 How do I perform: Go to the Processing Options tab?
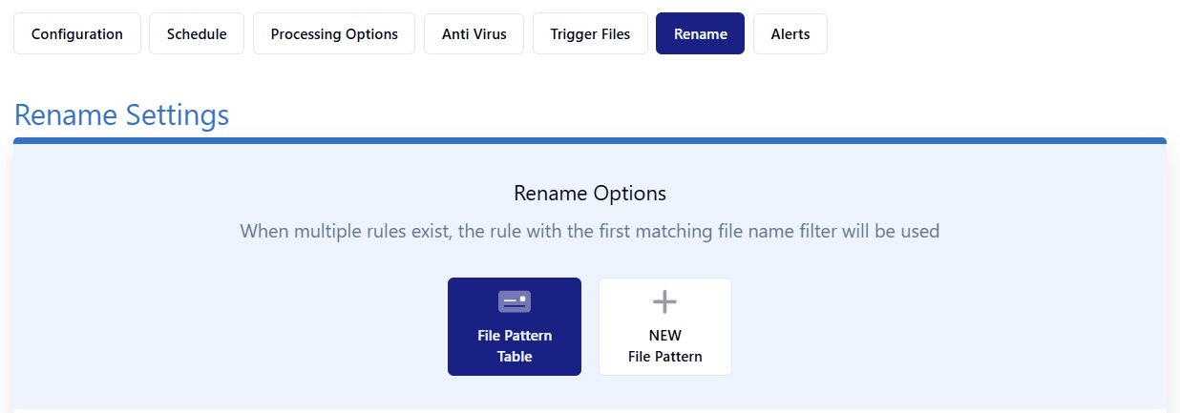click(334, 33)
